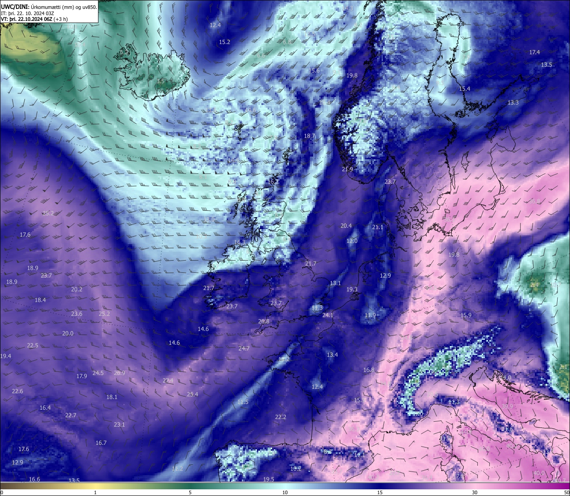Click the '50' label at the color scale end
This screenshot has height=496, width=570.
[x=566, y=492]
